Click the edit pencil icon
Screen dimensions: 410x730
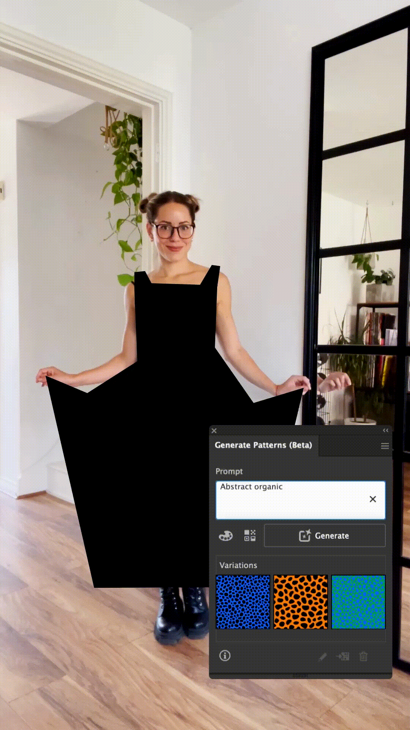323,657
